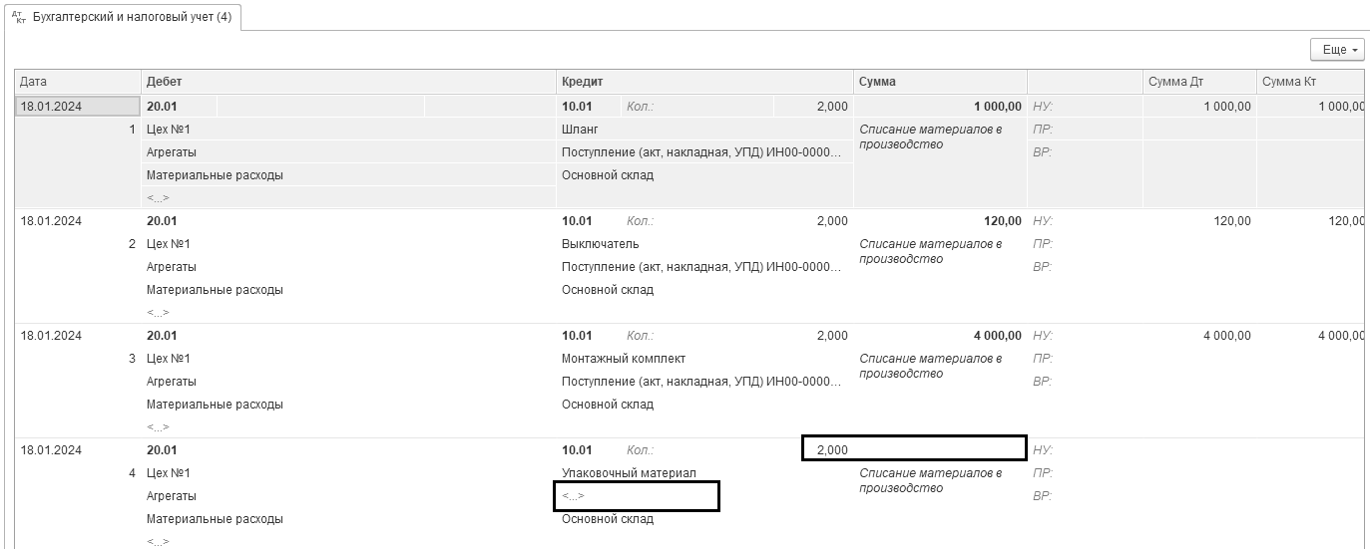Screen dimensions: 1370x549
Task: Click the Дт/Кт icon on the tab
Action: tap(18, 16)
